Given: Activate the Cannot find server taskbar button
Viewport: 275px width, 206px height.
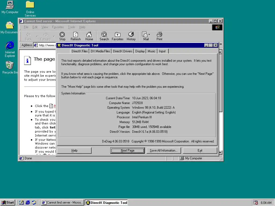Looking at the screenshot, I should click(63, 203).
